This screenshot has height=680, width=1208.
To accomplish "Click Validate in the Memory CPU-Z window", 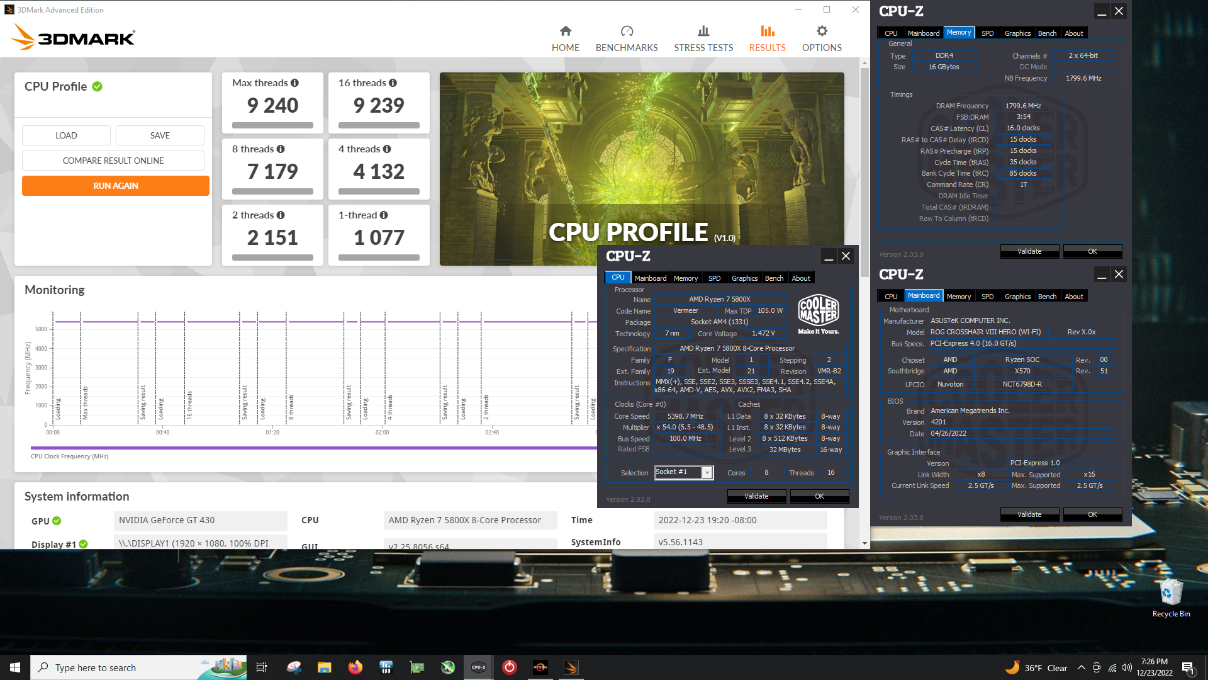I will click(1029, 251).
